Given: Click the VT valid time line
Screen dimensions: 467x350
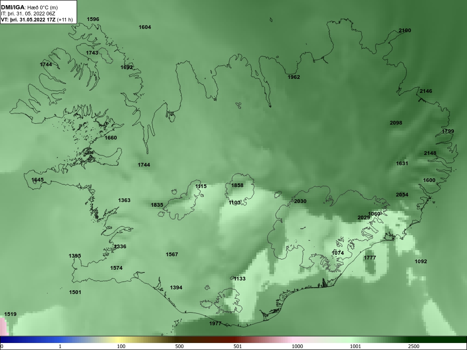Looking at the screenshot, I should (x=37, y=20).
